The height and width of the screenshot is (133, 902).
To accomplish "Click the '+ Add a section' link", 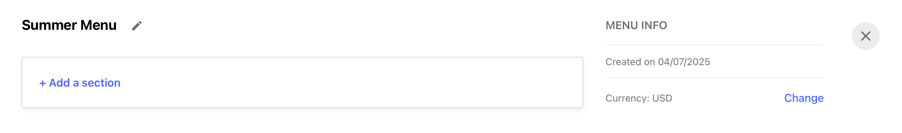I will pos(80,83).
